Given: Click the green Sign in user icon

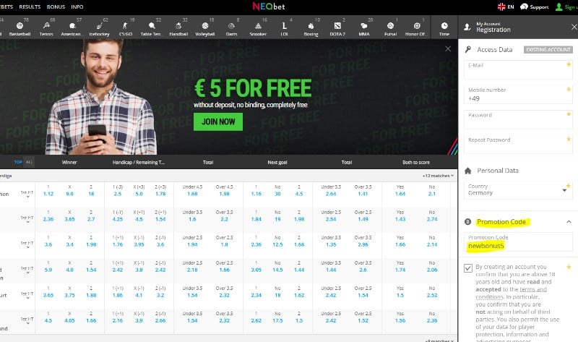Looking at the screenshot, I should click(x=558, y=7).
